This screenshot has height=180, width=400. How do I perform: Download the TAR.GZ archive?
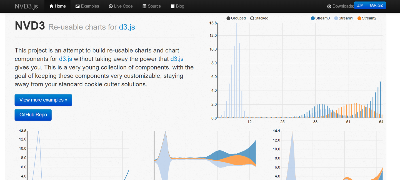(x=376, y=5)
